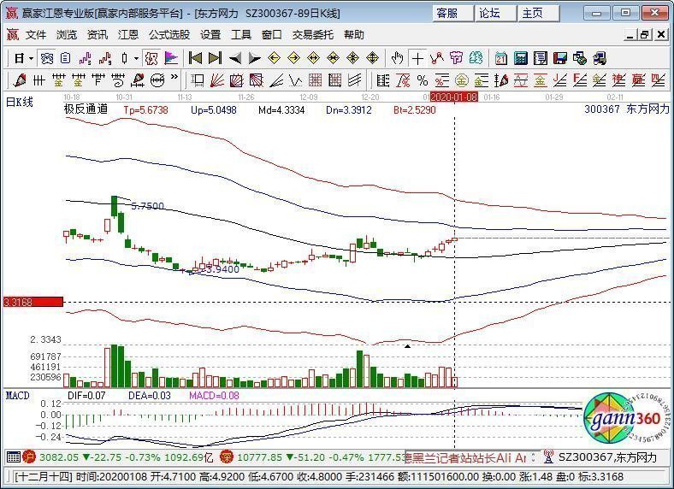Open the 文件 menu
The image size is (674, 489).
tap(36, 35)
